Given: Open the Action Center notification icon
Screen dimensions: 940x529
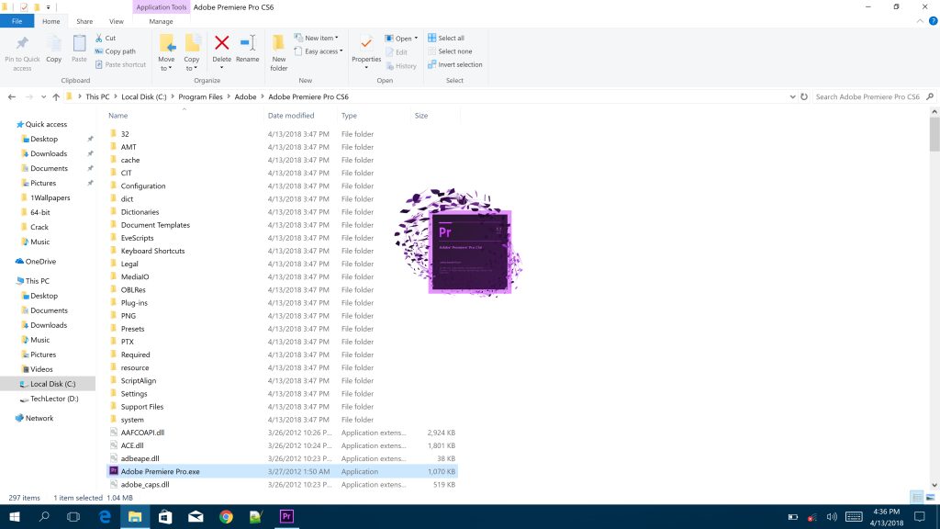Looking at the screenshot, I should [920, 516].
